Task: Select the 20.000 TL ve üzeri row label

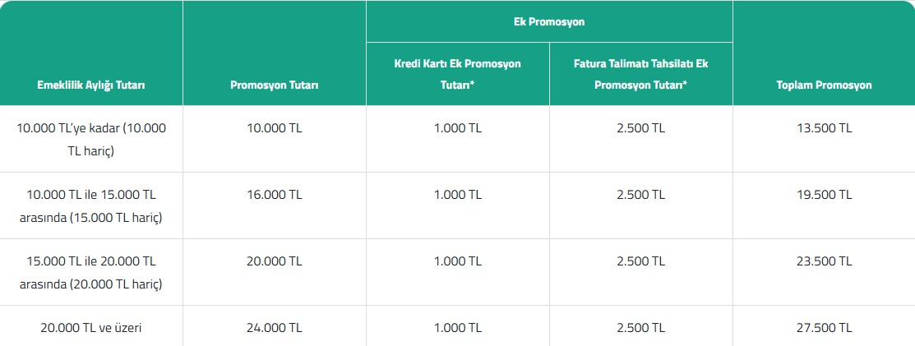Action: click(x=91, y=326)
